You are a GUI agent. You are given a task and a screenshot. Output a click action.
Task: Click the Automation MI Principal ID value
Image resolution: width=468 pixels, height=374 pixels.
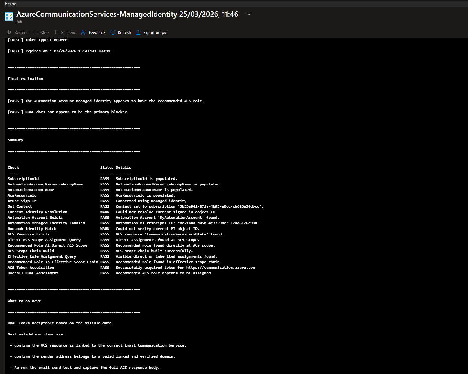(x=217, y=223)
